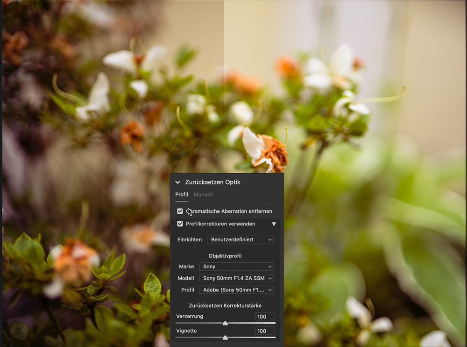Image resolution: width=467 pixels, height=347 pixels.
Task: Open the Modell Sony 50mm F1.4 dropdown
Action: point(236,278)
